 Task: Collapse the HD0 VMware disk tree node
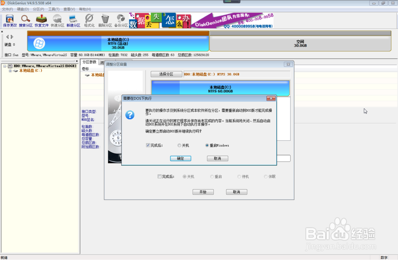click(x=4, y=66)
